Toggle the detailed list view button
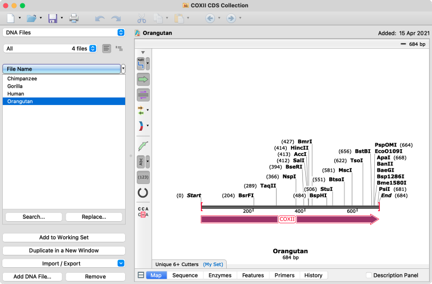The width and height of the screenshot is (432, 284). [x=119, y=48]
